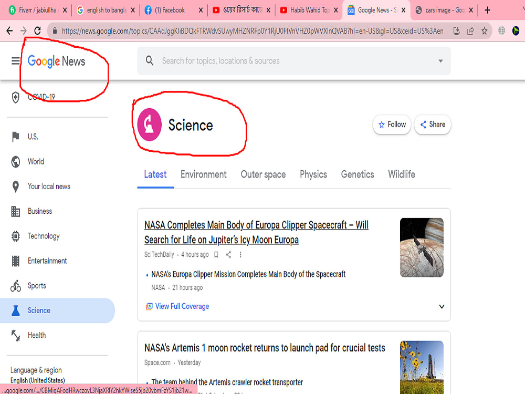Follow the Science topic

click(392, 125)
